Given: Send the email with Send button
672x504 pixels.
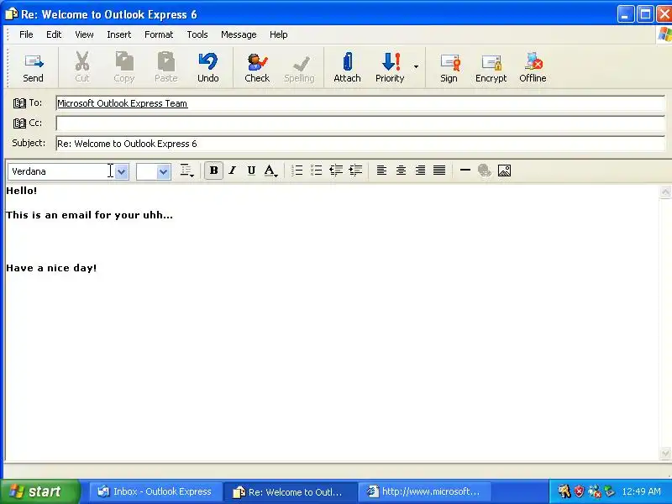Looking at the screenshot, I should [33, 68].
